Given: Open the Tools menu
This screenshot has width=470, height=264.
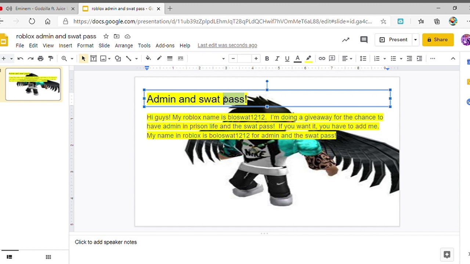Looking at the screenshot, I should pos(144,45).
